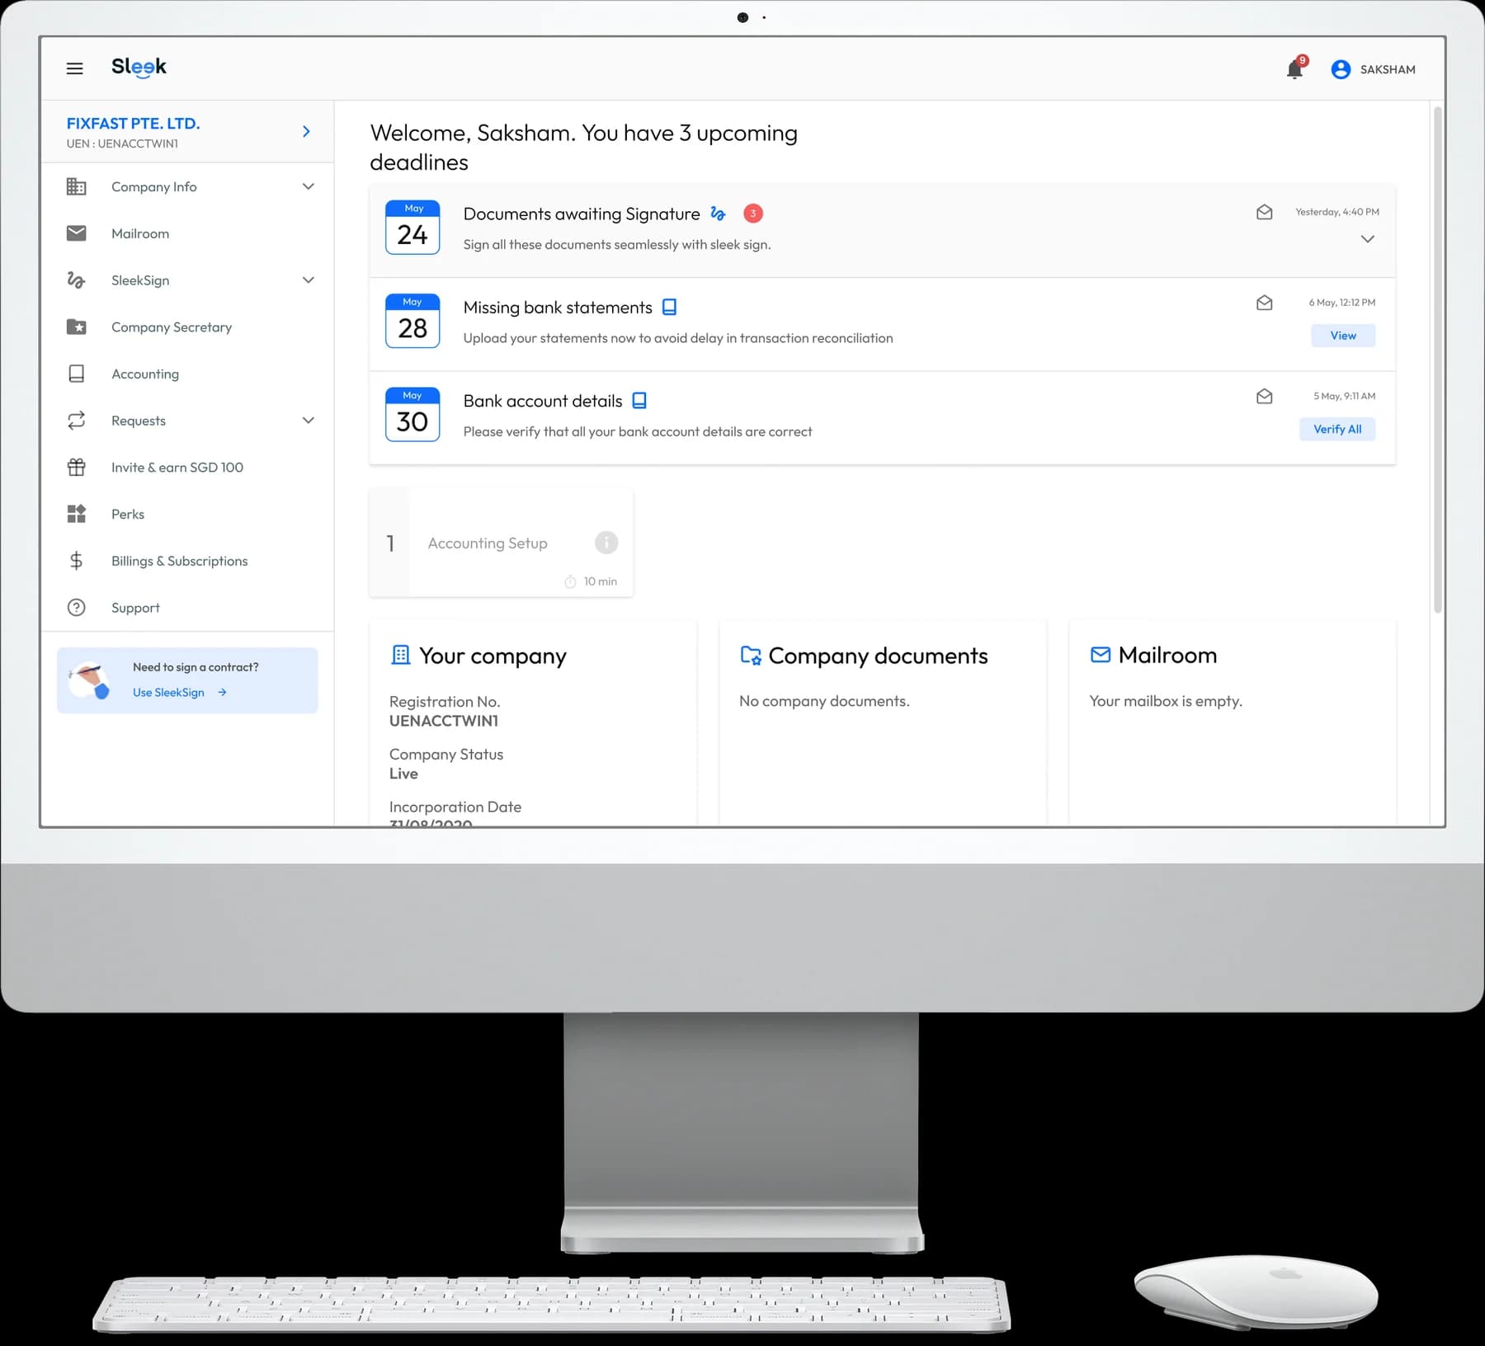Click the Mailroom card heading

click(1167, 655)
